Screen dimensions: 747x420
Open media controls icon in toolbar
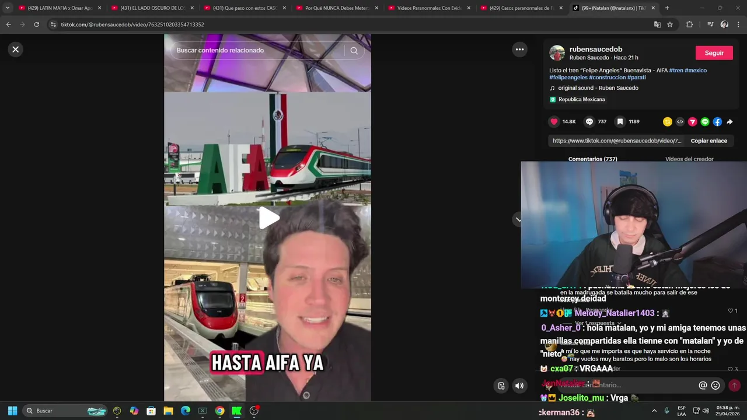(x=710, y=24)
